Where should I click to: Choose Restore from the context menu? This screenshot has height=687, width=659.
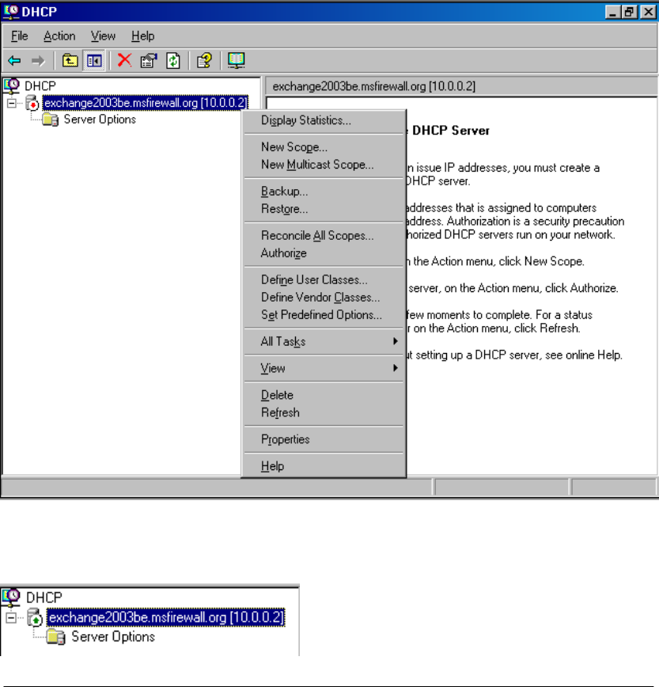tap(324, 209)
